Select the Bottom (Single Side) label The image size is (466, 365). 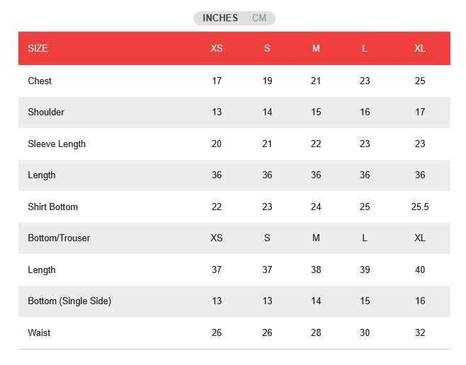(x=69, y=301)
